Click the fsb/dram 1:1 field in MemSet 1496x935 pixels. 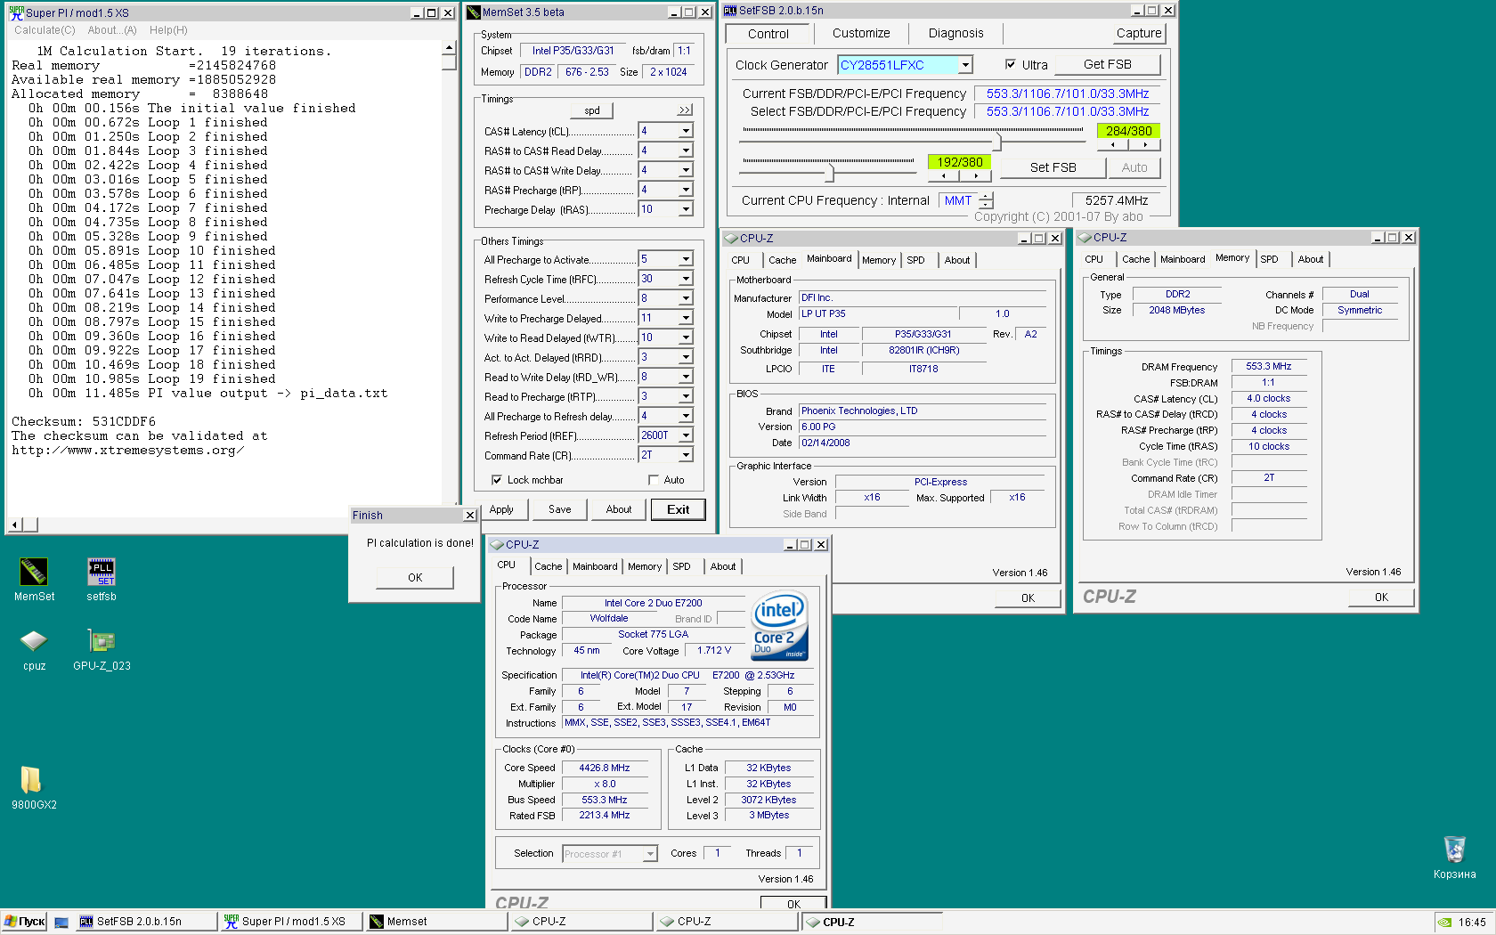click(684, 51)
